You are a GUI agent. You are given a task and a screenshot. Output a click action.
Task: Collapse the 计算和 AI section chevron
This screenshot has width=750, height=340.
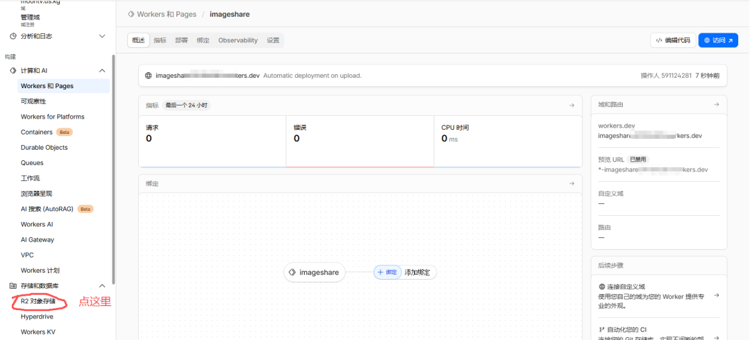pos(102,71)
